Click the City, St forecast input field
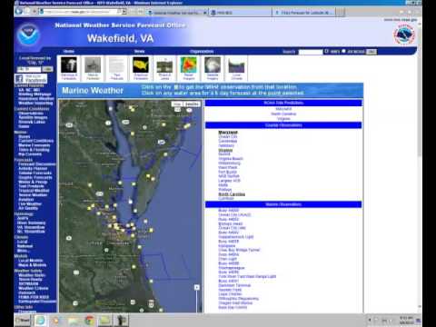 pos(28,69)
